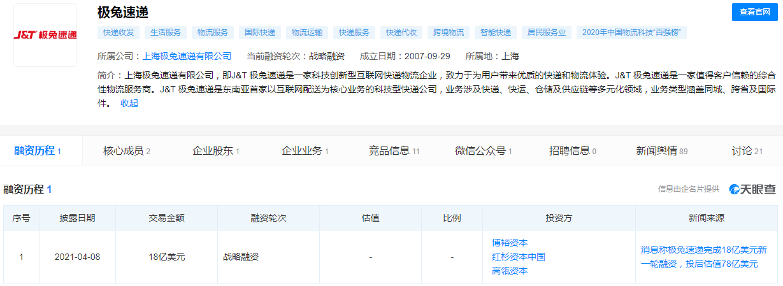
Task: Click the 信息由企名片提供 text
Action: click(689, 189)
